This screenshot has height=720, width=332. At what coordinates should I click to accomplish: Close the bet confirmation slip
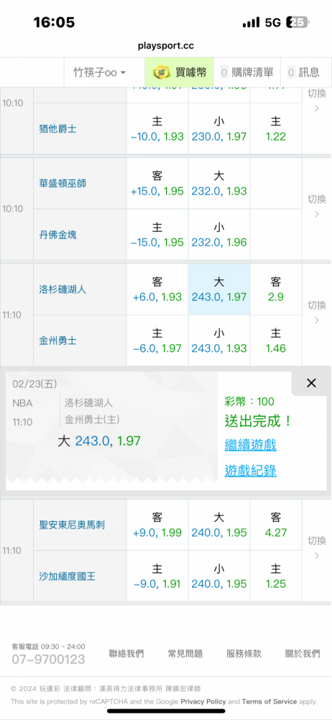pyautogui.click(x=311, y=383)
